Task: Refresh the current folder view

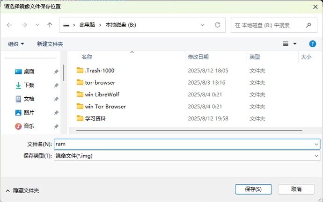Action: pyautogui.click(x=218, y=25)
